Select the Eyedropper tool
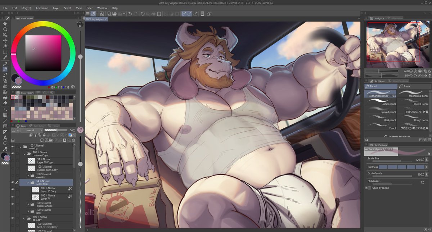 click(x=5, y=57)
